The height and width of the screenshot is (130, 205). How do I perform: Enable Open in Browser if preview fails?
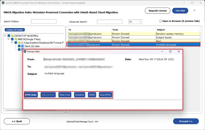[x=161, y=21]
